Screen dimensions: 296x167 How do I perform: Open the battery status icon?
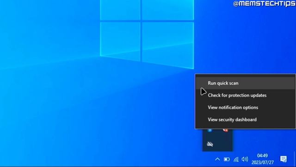(227, 159)
